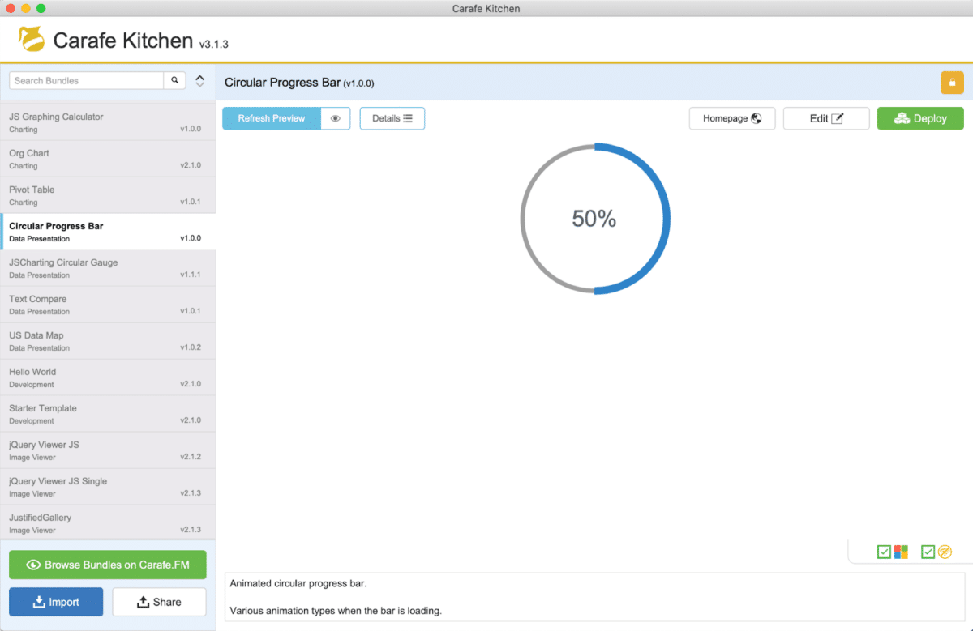Click the yellow offline indicator icon
973x631 pixels.
click(x=945, y=552)
